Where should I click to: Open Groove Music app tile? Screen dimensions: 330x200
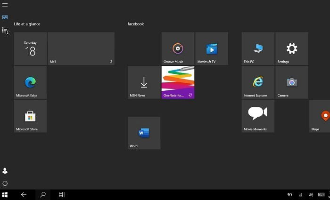pyautogui.click(x=178, y=48)
